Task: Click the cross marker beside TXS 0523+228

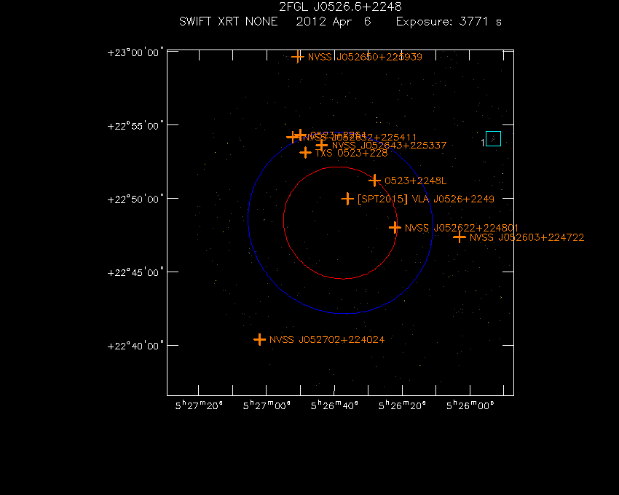Action: pos(305,152)
